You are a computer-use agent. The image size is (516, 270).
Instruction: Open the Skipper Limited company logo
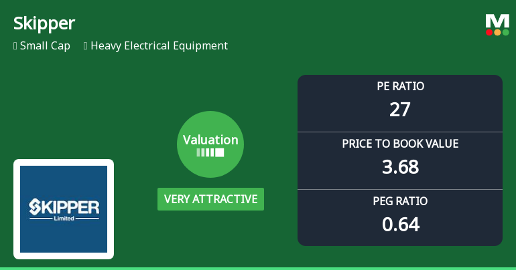pyautogui.click(x=64, y=209)
